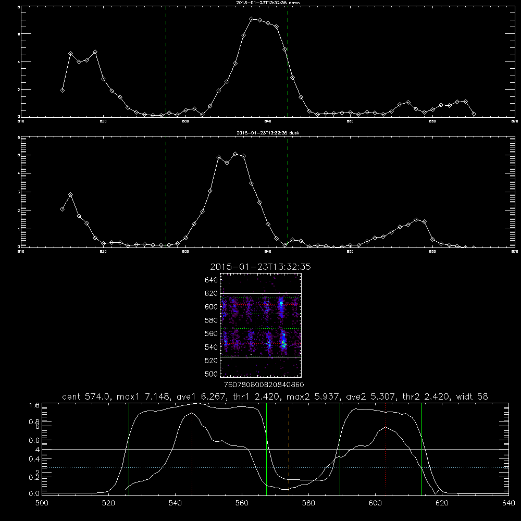Click the 870 x-axis label under the dusk plot
The image size is (521, 521).
514,252
